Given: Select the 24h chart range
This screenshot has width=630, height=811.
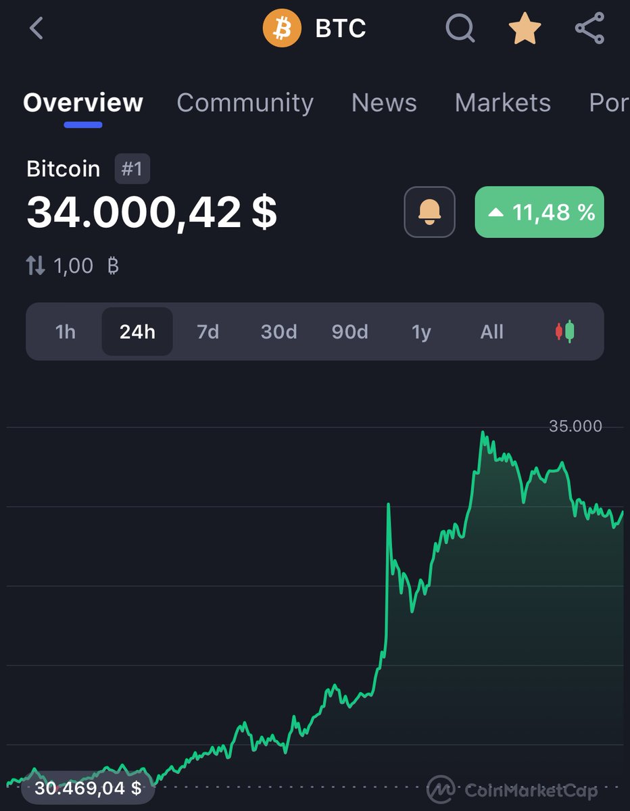Looking at the screenshot, I should pyautogui.click(x=137, y=332).
